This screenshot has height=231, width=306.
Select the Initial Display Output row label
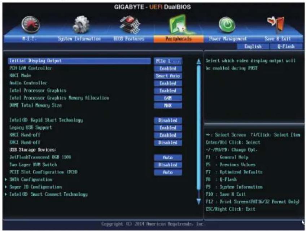point(35,61)
